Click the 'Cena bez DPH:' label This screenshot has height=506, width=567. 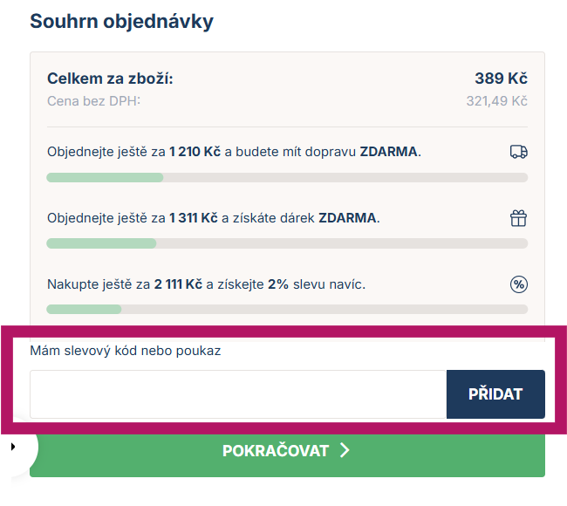coord(93,101)
